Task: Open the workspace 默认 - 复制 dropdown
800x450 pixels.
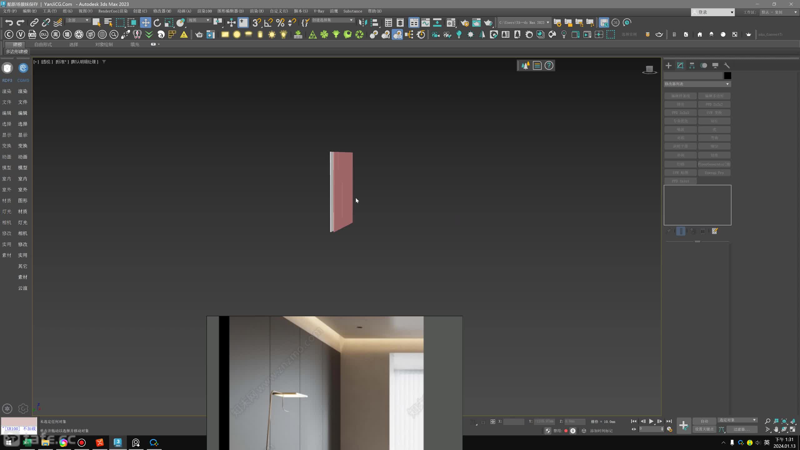Action: point(778,12)
